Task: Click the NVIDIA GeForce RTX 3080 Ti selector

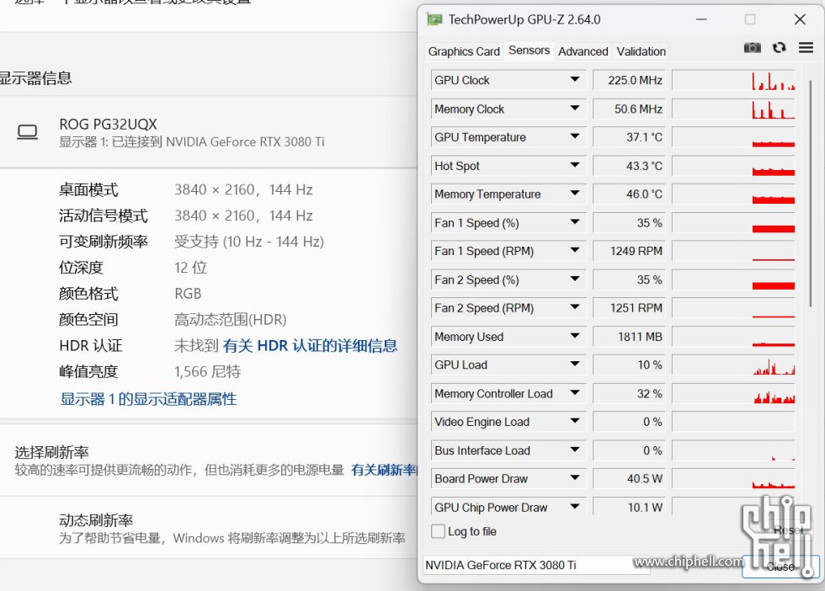Action: click(x=536, y=565)
